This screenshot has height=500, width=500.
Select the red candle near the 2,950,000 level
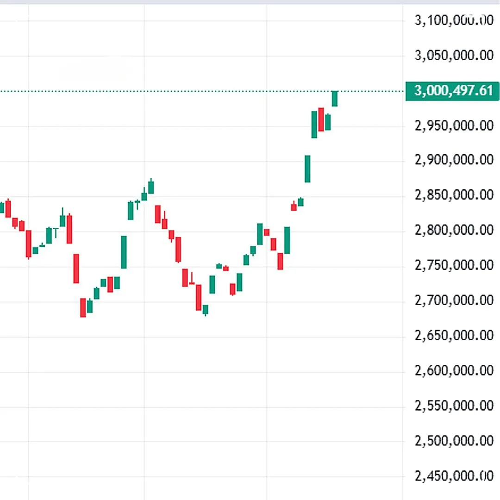(x=321, y=119)
